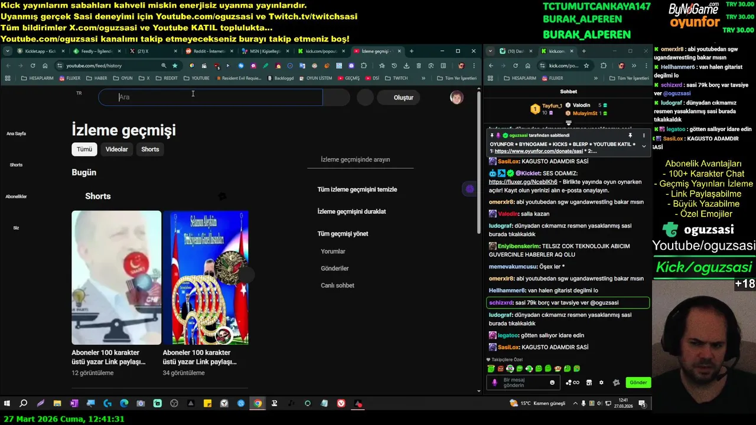Open Chrome from the taskbar
Screen dimensions: 756x425
(x=258, y=404)
